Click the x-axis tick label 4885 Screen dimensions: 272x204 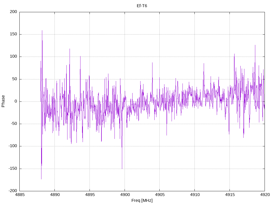20,195
